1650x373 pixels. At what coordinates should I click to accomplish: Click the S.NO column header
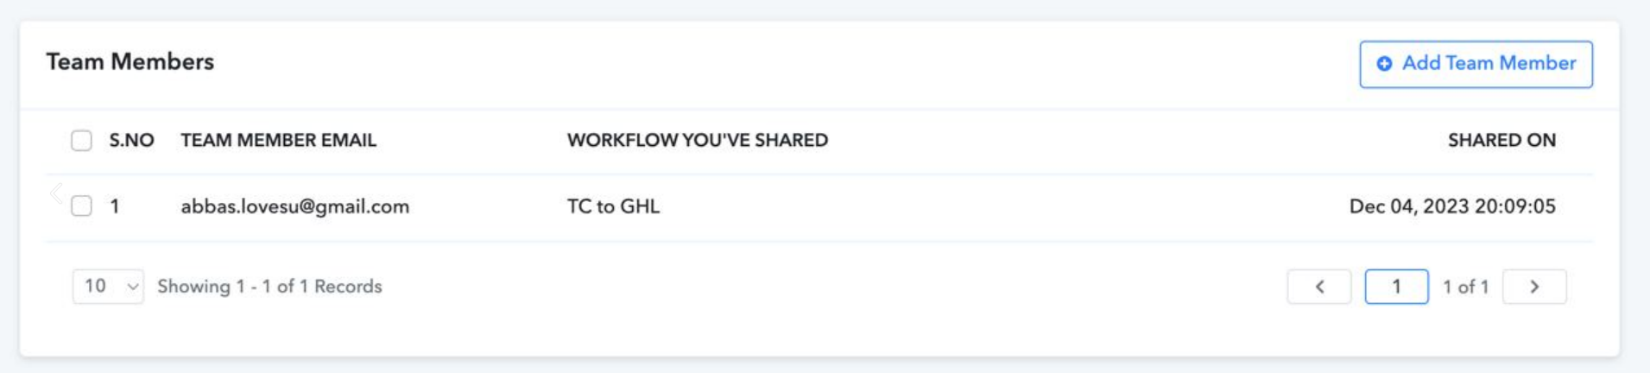(131, 141)
